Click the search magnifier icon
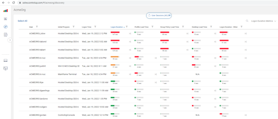 (247, 21)
